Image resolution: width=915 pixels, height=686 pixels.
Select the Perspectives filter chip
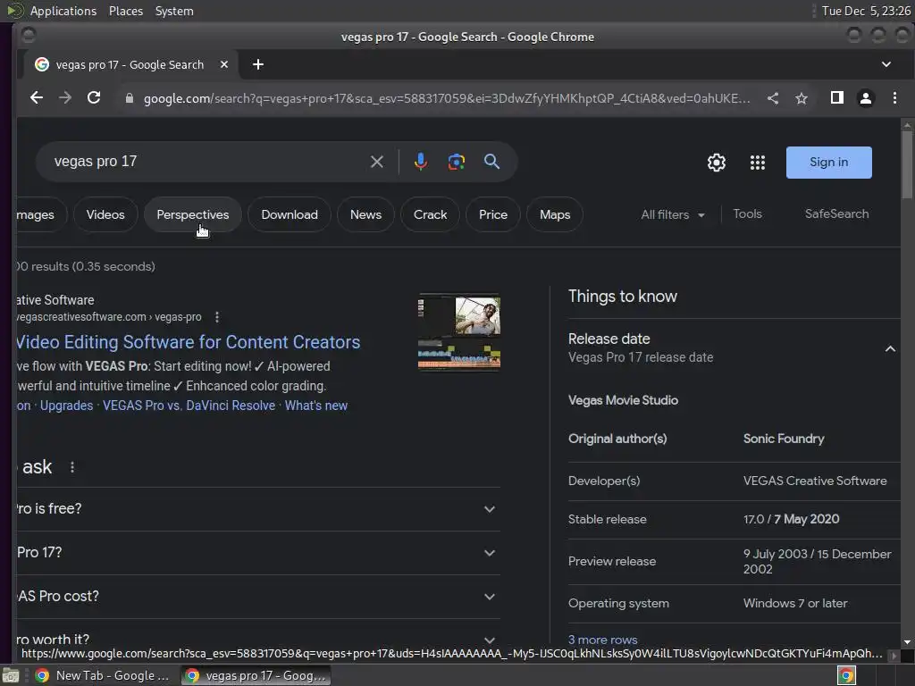pyautogui.click(x=193, y=214)
